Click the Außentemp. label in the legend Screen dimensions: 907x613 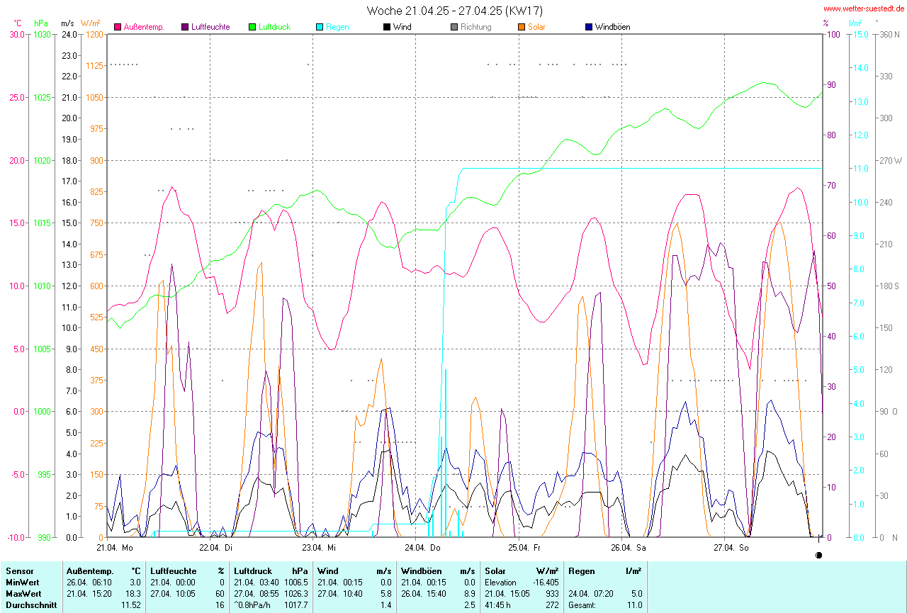[144, 27]
